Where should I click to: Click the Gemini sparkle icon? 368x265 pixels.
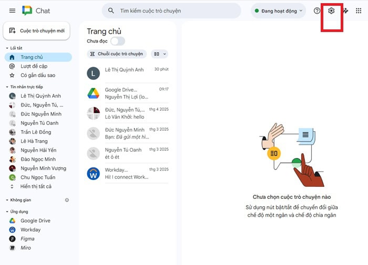pyautogui.click(x=345, y=10)
